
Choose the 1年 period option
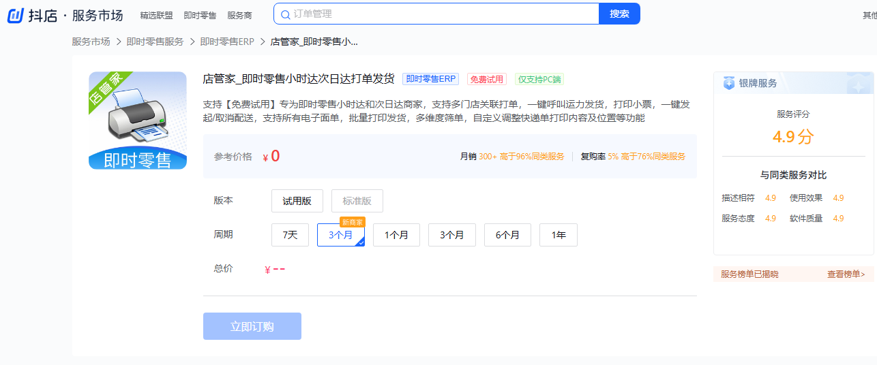(x=559, y=235)
